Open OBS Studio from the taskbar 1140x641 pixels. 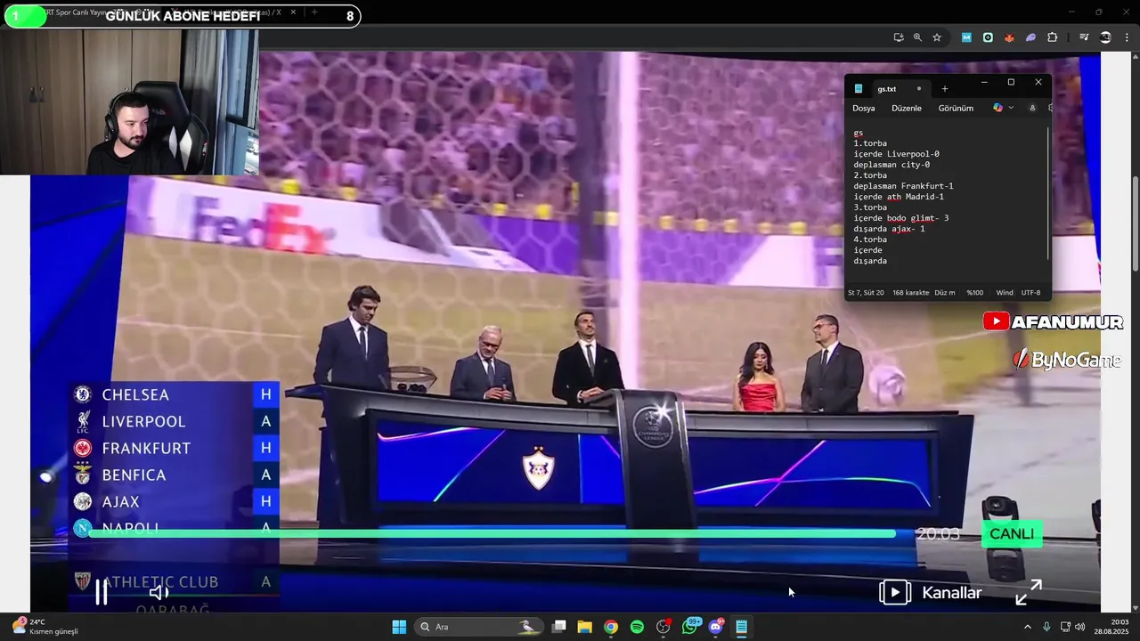tap(664, 627)
